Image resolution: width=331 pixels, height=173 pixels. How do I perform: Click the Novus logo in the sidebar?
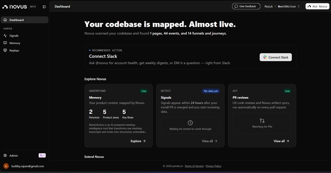(14, 7)
